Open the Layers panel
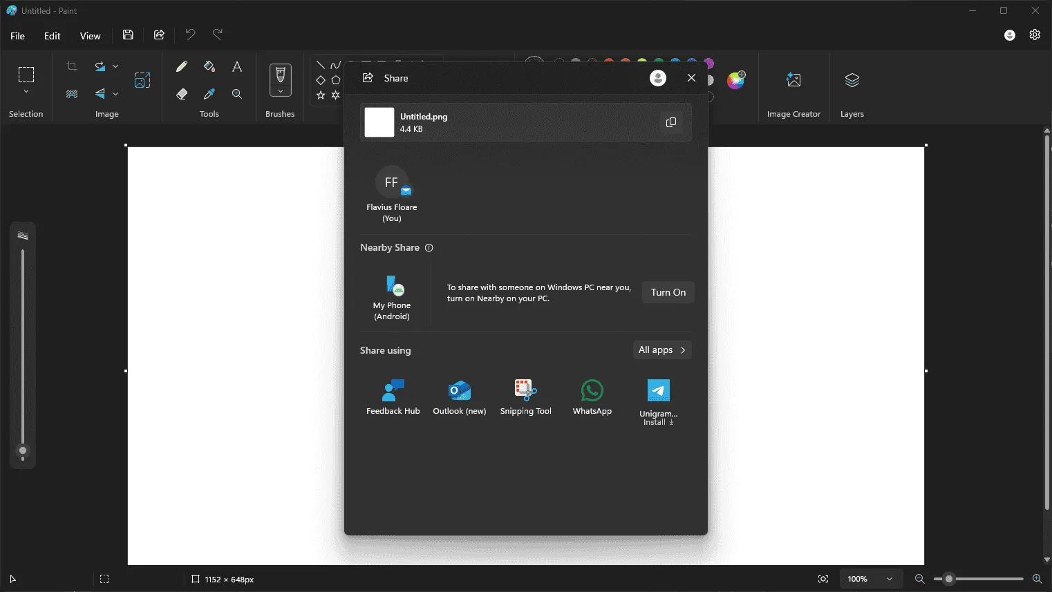This screenshot has width=1052, height=592. 852,80
